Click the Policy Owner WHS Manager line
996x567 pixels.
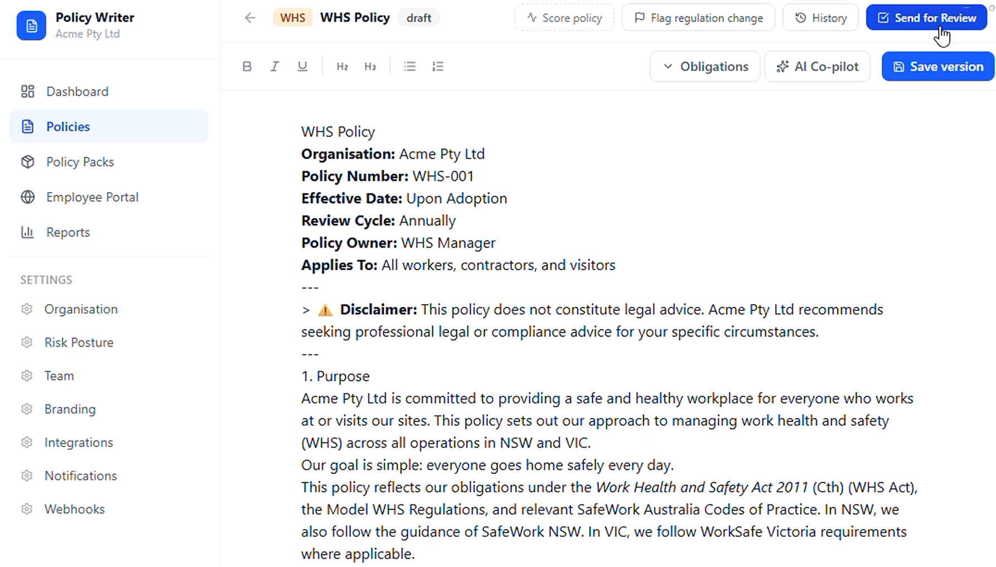pyautogui.click(x=398, y=243)
